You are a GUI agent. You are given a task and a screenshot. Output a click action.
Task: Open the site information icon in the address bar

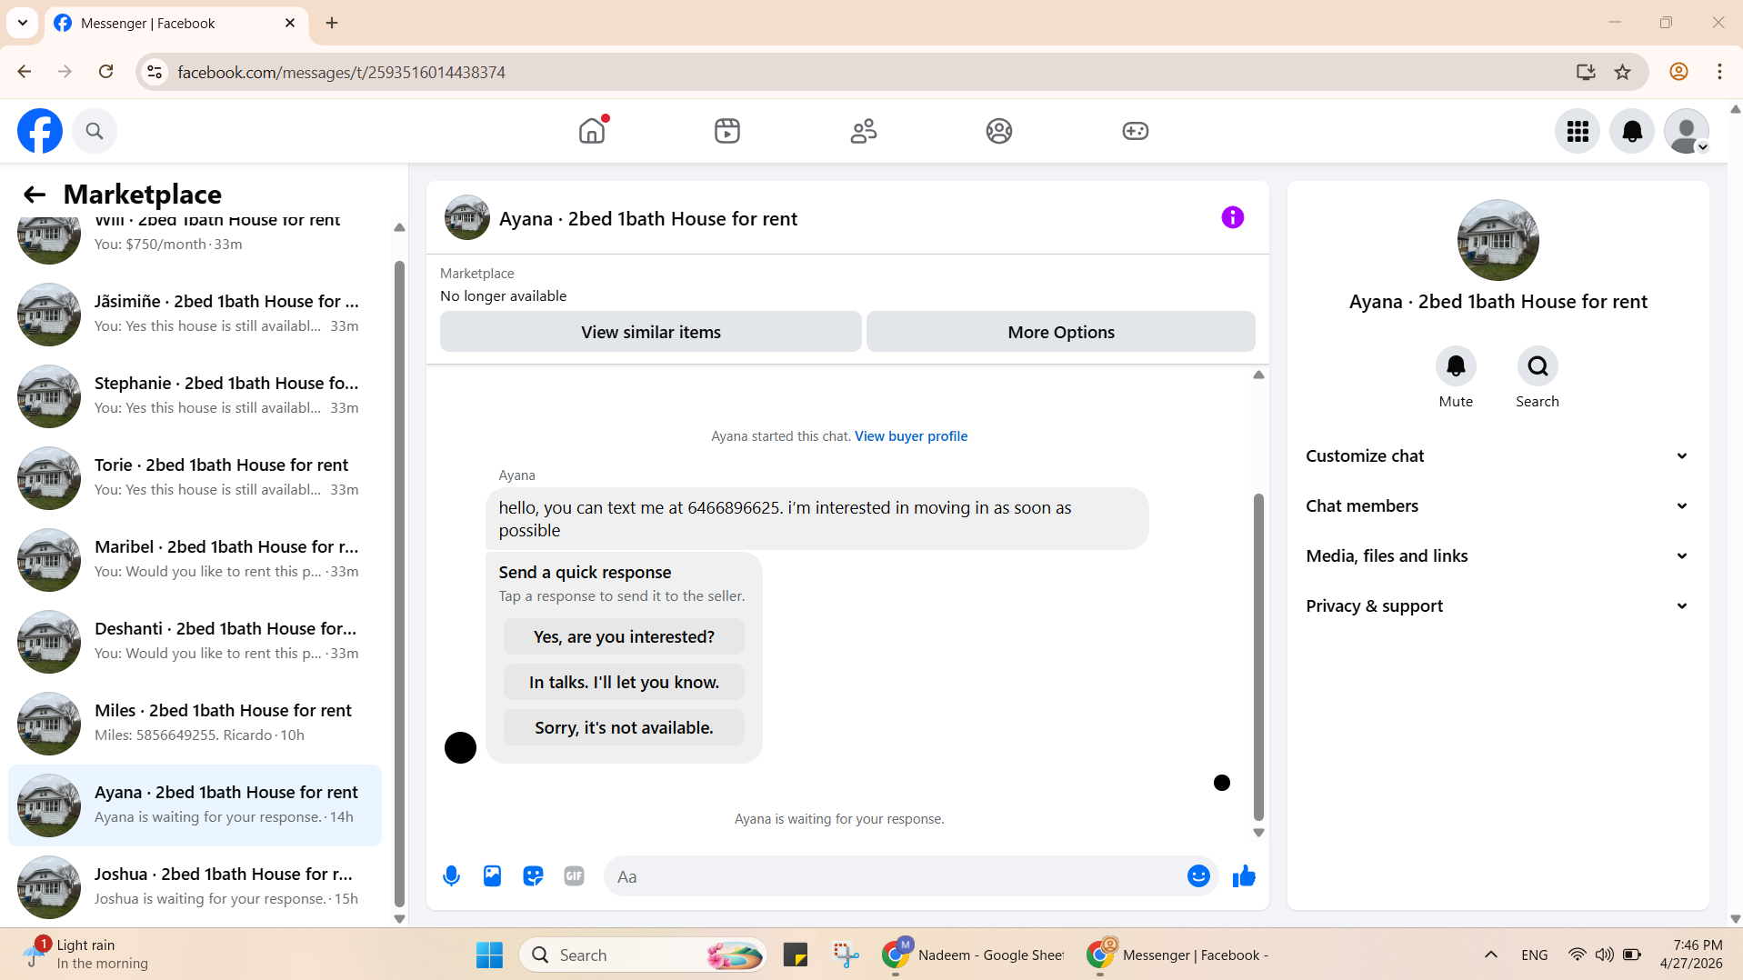point(155,72)
